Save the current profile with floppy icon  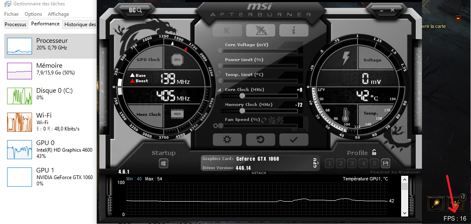(385, 164)
